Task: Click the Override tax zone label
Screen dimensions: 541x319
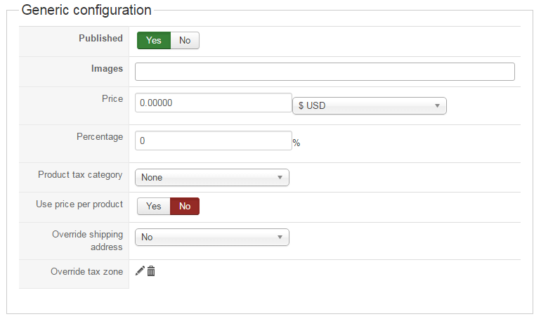Action: 86,272
